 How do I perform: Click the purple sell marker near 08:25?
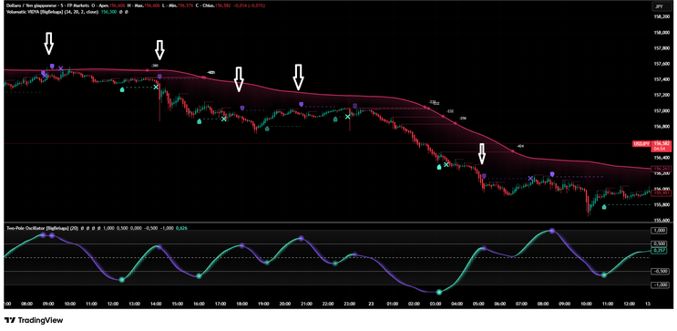tap(552, 174)
